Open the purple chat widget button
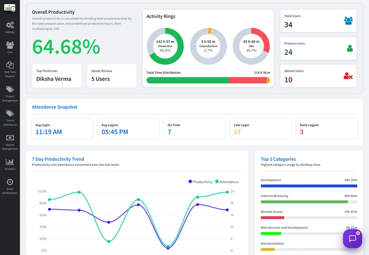 352,238
